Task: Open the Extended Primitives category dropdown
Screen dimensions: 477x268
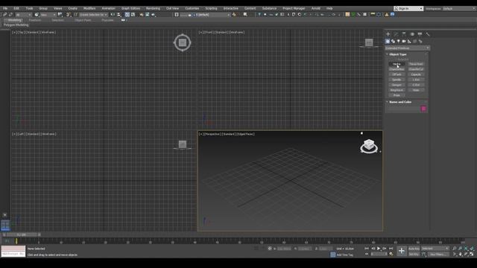Action: (408, 48)
